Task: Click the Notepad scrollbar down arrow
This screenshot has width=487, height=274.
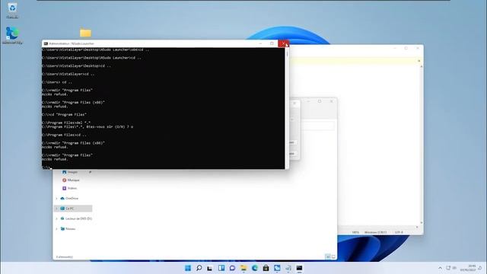Action: tap(421, 223)
